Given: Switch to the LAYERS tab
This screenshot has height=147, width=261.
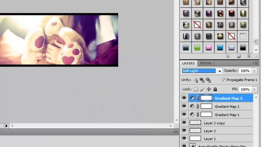Looking at the screenshot, I should pos(188,63).
